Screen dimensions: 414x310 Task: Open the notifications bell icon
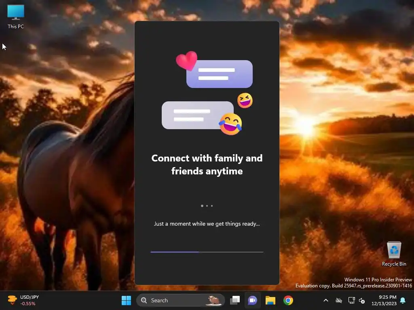click(403, 300)
